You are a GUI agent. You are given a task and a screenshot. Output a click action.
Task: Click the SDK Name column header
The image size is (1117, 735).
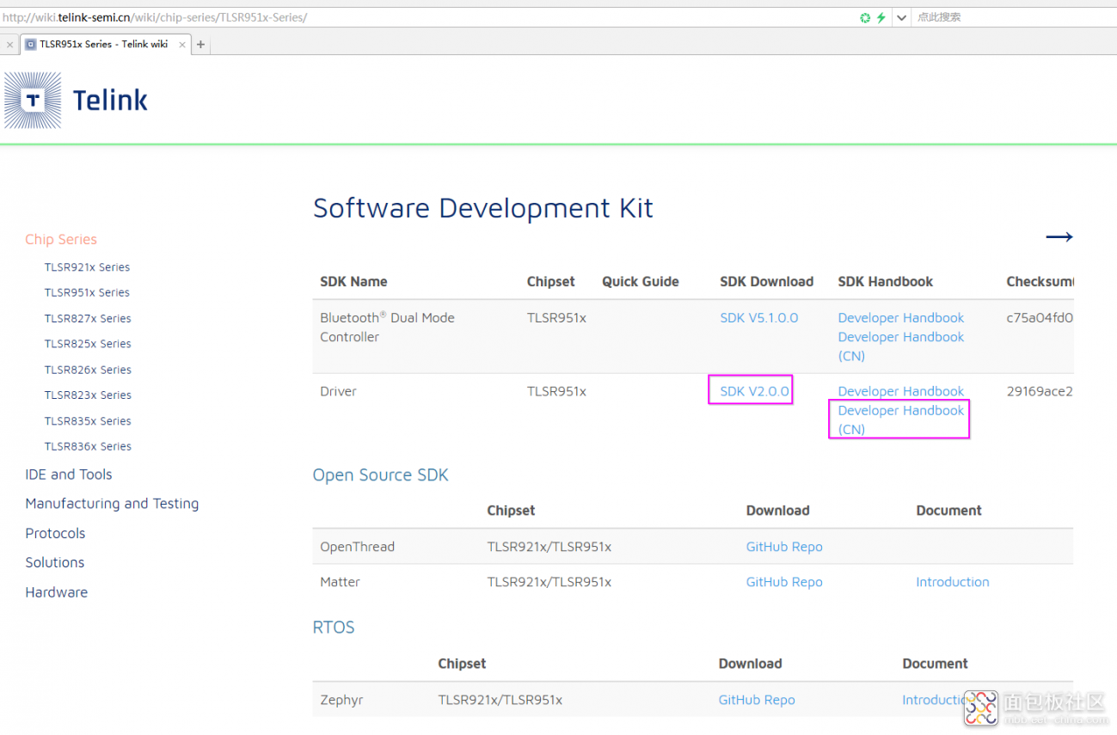[x=353, y=282]
